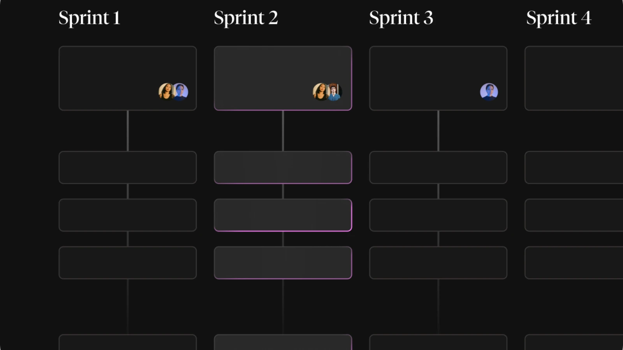Select the first small task card in Sprint 1
This screenshot has width=623, height=350.
(128, 167)
